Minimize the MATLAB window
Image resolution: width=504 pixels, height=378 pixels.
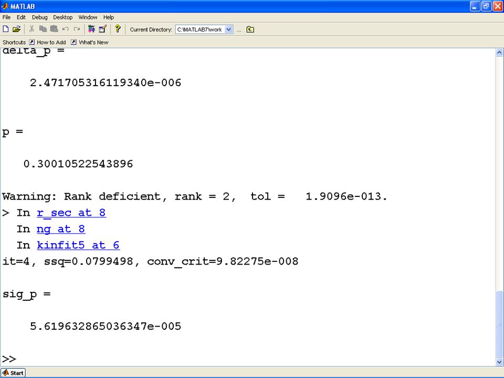475,6
